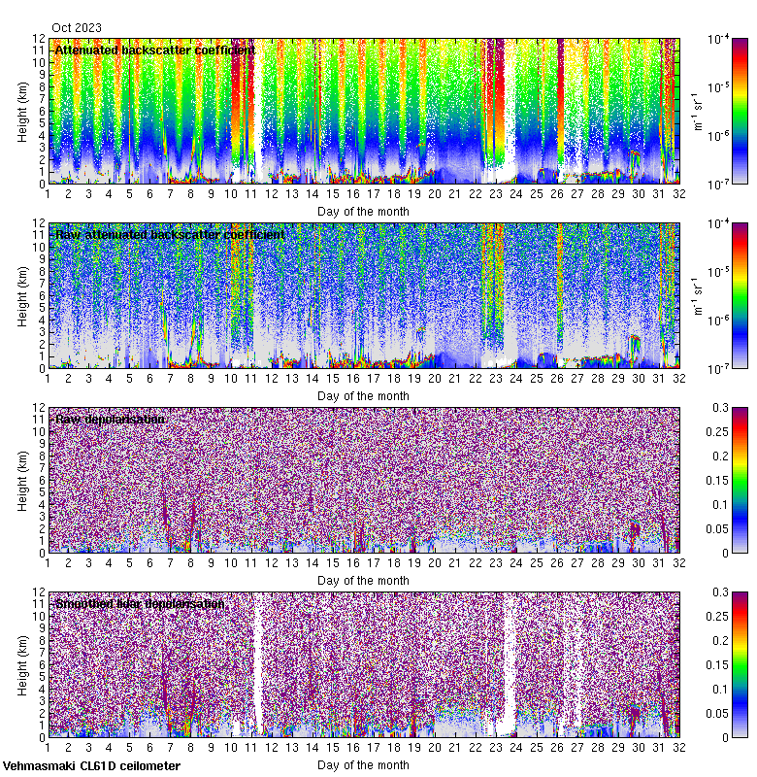The image size is (757, 777).
Task: Click the 'Height (km)' axis label of the raw depolarisation panel
Action: (22, 481)
